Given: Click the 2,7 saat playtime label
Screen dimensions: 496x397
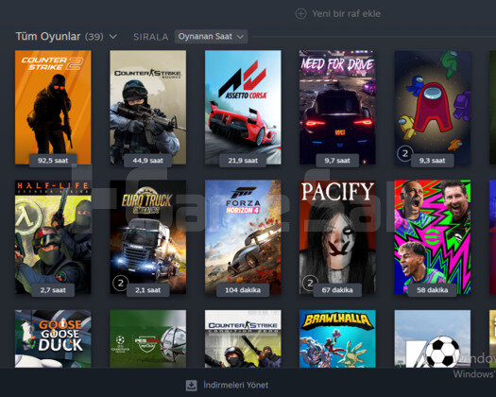Looking at the screenshot, I should 53,290.
